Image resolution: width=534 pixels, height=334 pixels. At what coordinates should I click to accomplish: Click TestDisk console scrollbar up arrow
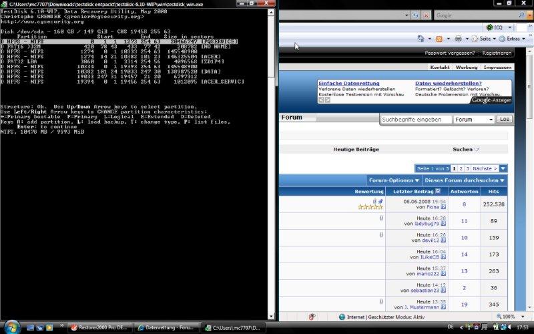pos(271,13)
